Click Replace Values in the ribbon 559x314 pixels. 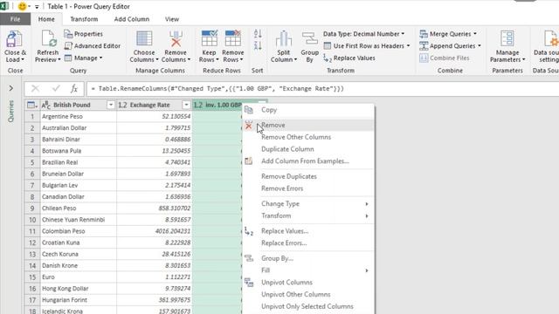point(349,58)
